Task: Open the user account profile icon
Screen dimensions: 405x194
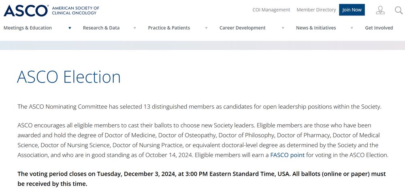Action: click(380, 10)
